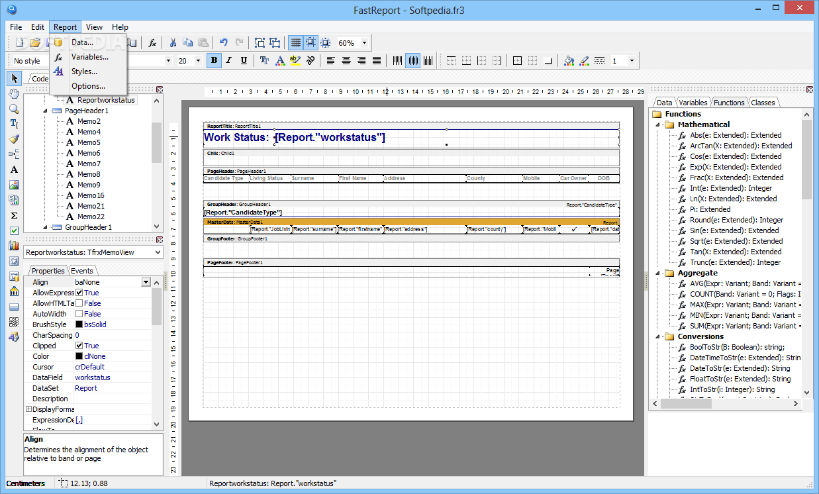Image resolution: width=819 pixels, height=494 pixels.
Task: Pick the font color tool
Action: coord(280,61)
